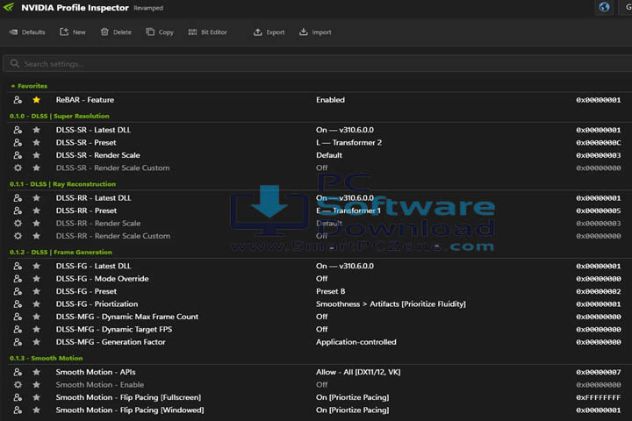The width and height of the screenshot is (632, 421).
Task: Click the 'NVIDIA Profile Inspector' title text
Action: (75, 8)
